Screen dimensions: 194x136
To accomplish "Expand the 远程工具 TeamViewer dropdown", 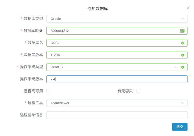I will pos(182,103).
